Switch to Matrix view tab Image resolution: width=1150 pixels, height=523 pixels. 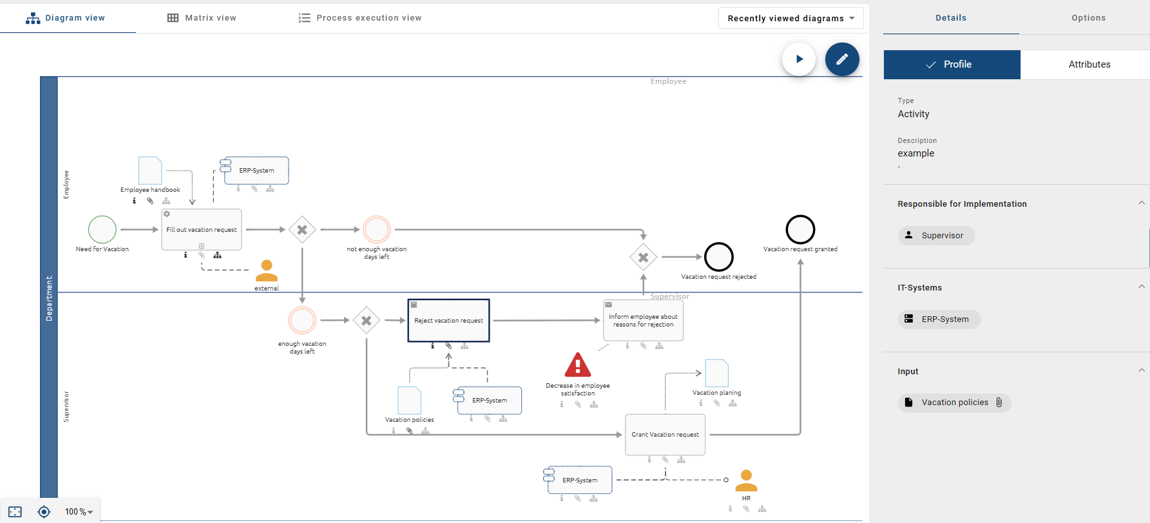[202, 18]
